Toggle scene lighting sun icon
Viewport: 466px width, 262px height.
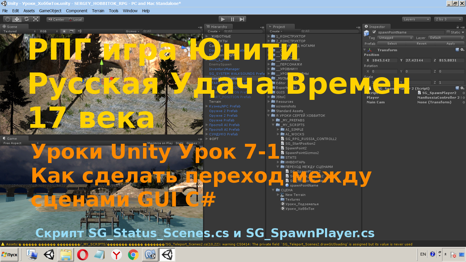[x=64, y=31]
